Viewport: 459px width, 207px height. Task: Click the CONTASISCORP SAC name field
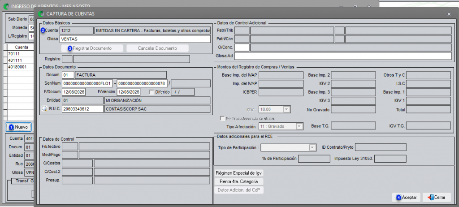pos(157,109)
